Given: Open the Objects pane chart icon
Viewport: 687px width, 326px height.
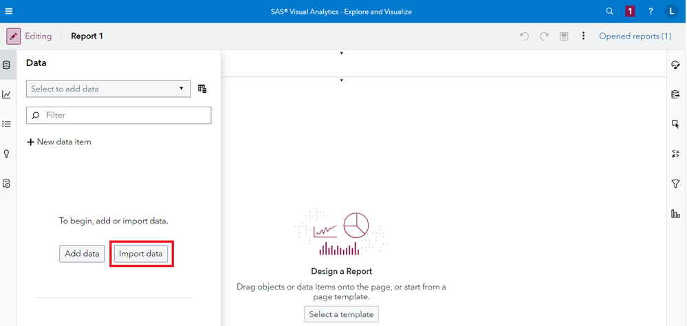Looking at the screenshot, I should [7, 95].
